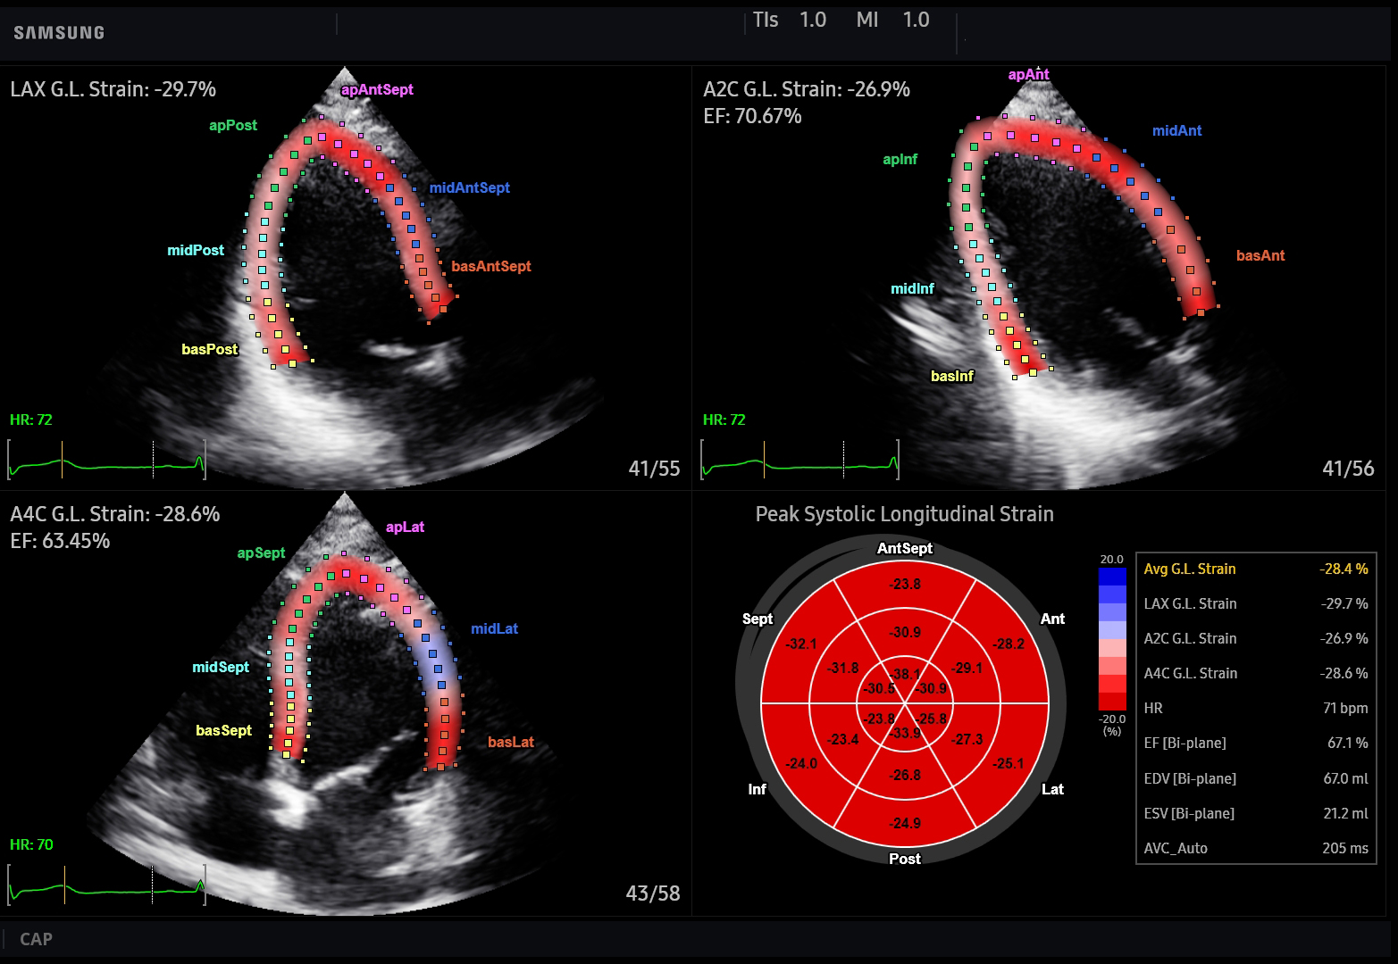Expand the AVC_Auto measurement row
Image resolution: width=1398 pixels, height=964 pixels.
(1254, 848)
